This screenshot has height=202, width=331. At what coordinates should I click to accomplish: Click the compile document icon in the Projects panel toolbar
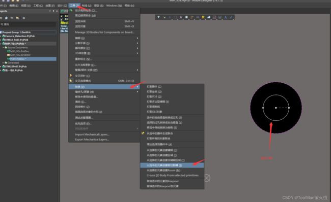coord(12,18)
